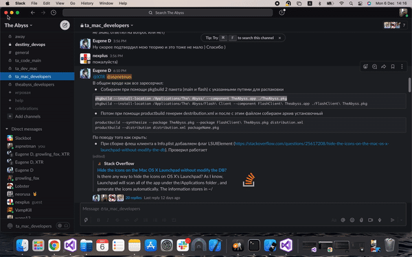412x257 pixels.
Task: Open direct message with growling_fox
Action: click(x=27, y=178)
